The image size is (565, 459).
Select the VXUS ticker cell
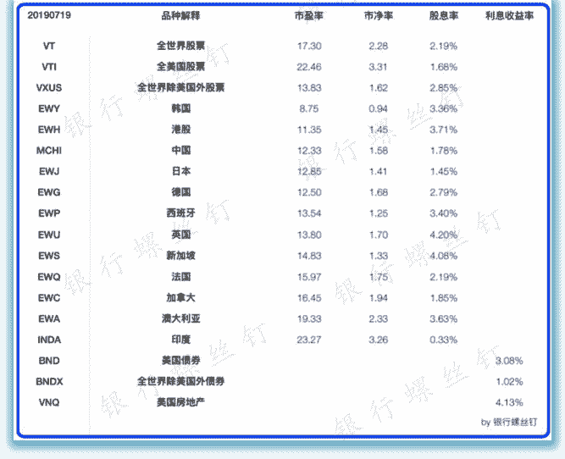click(49, 87)
